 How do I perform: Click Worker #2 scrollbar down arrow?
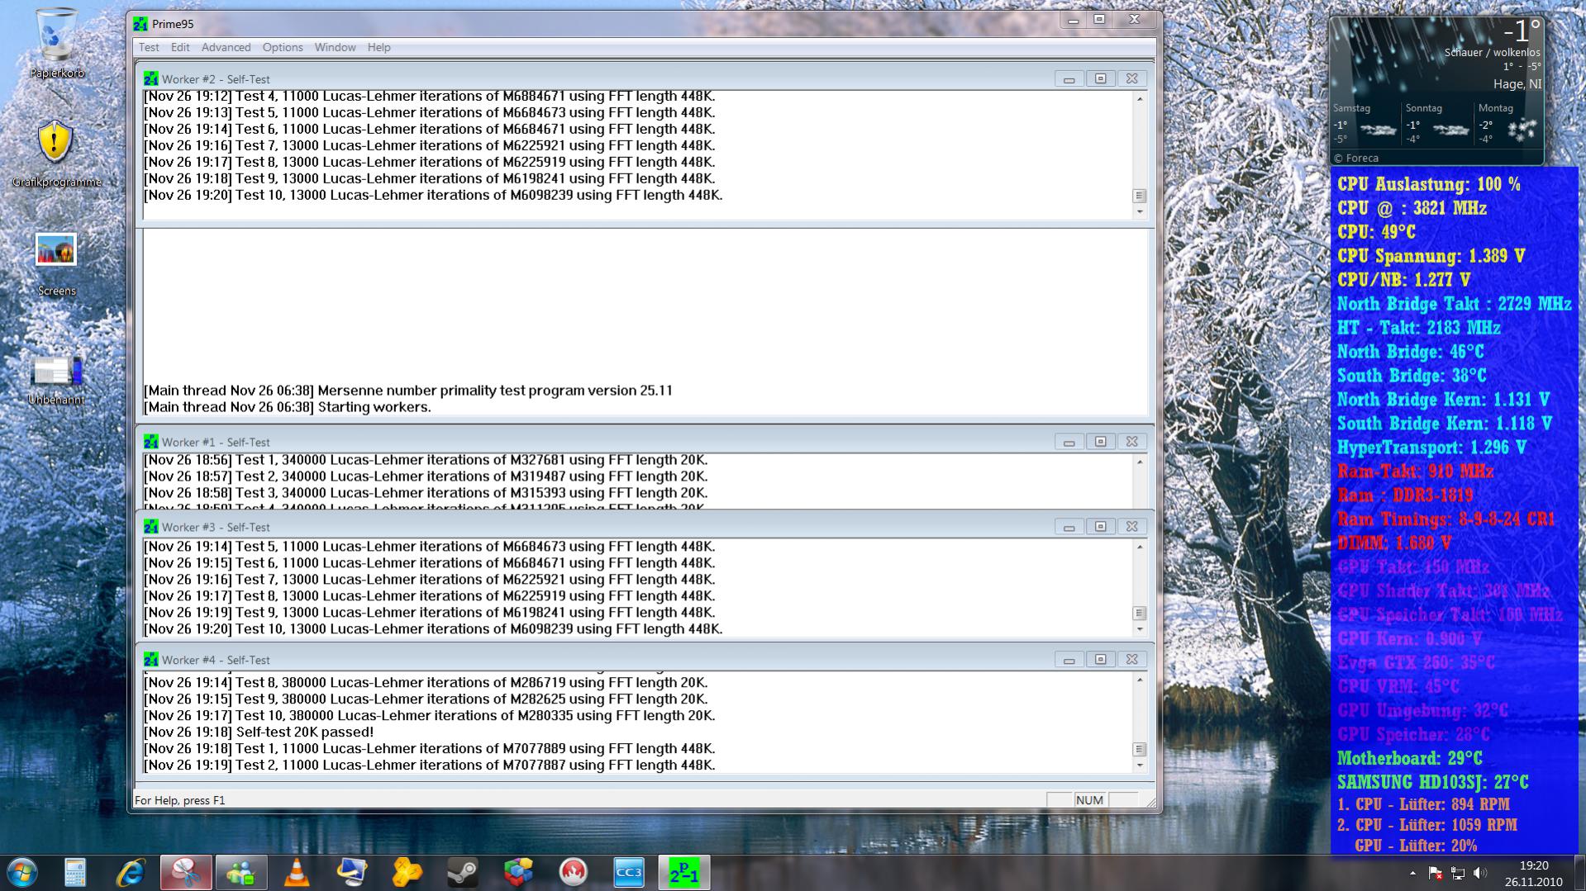pyautogui.click(x=1140, y=211)
